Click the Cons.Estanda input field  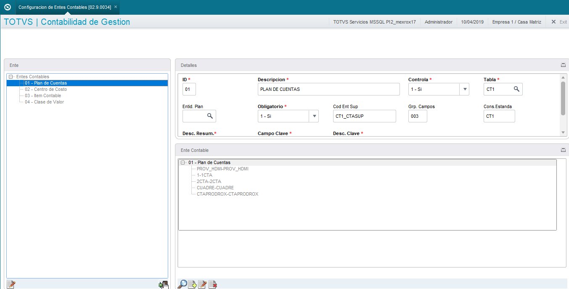tap(499, 116)
